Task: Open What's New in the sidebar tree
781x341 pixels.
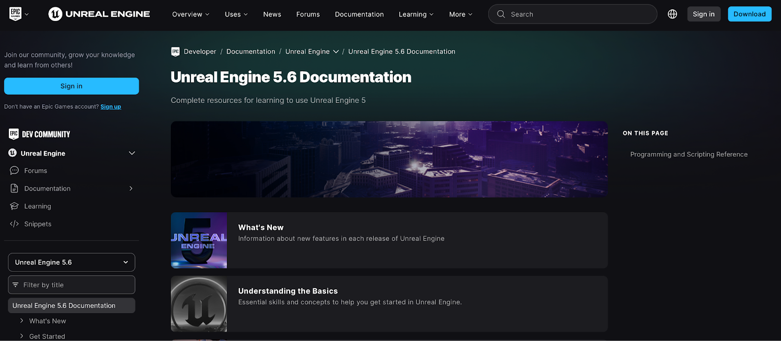Action: click(47, 321)
